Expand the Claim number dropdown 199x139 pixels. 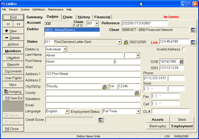[x=97, y=23]
